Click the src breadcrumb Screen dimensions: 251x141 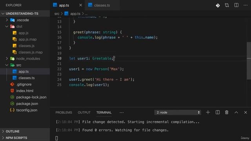56,14
